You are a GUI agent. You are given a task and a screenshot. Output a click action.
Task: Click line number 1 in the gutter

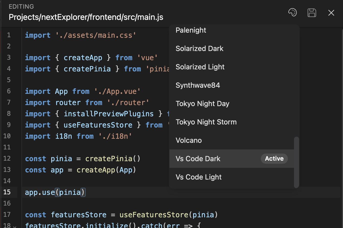pyautogui.click(x=9, y=35)
